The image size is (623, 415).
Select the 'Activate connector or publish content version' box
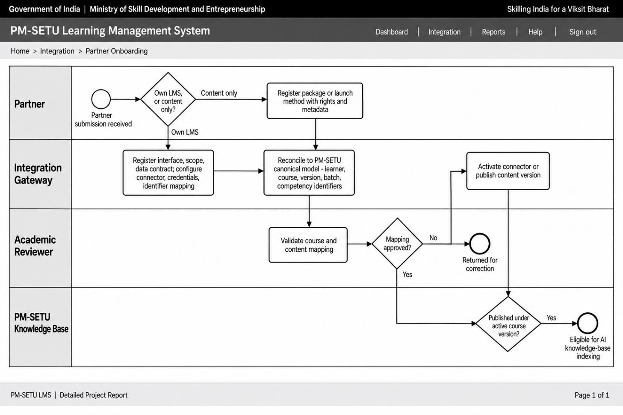pos(508,171)
